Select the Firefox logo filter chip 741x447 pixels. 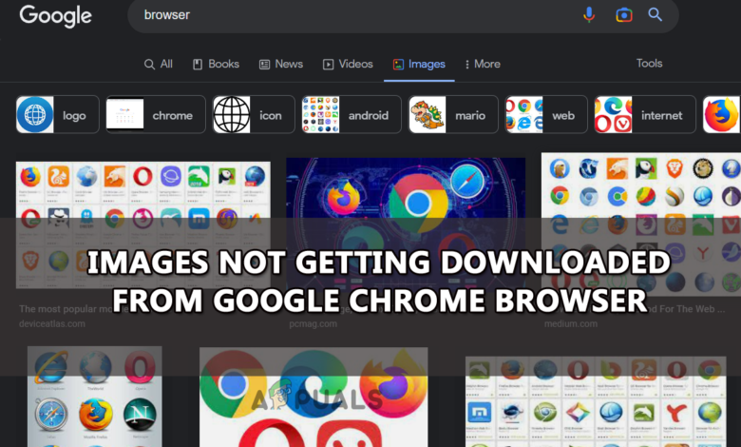coord(722,115)
